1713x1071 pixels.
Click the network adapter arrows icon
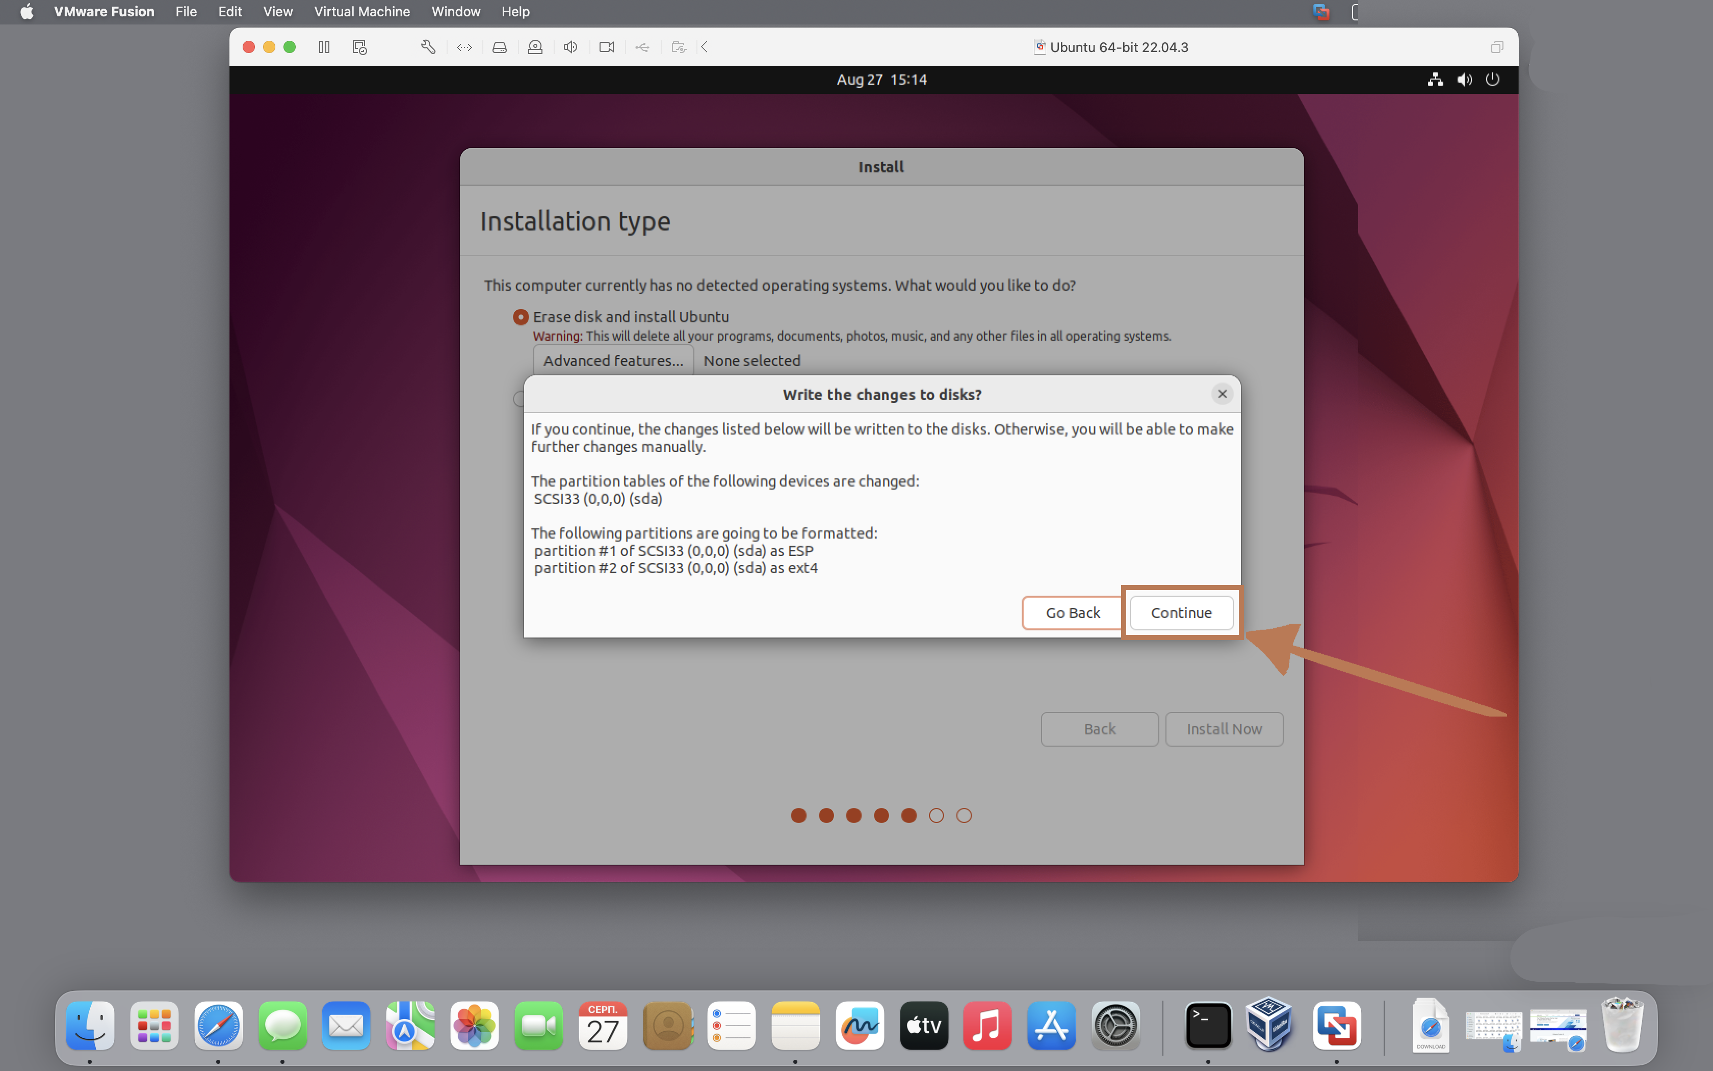click(464, 47)
